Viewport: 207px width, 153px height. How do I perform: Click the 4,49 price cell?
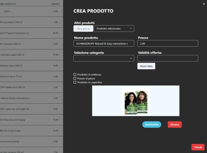56,66
